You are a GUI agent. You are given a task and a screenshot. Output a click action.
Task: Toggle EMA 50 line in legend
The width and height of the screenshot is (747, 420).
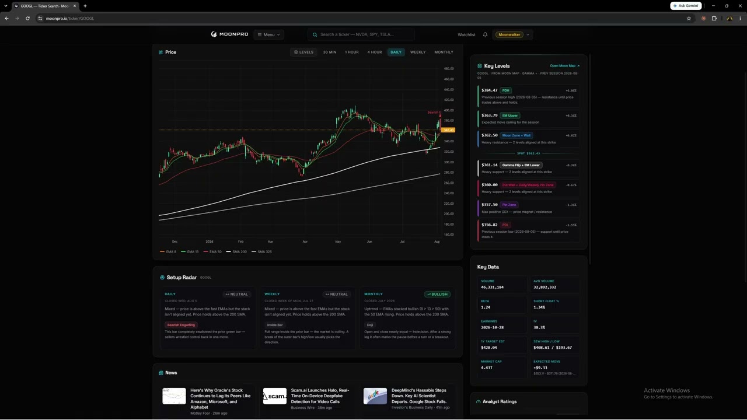[213, 251]
